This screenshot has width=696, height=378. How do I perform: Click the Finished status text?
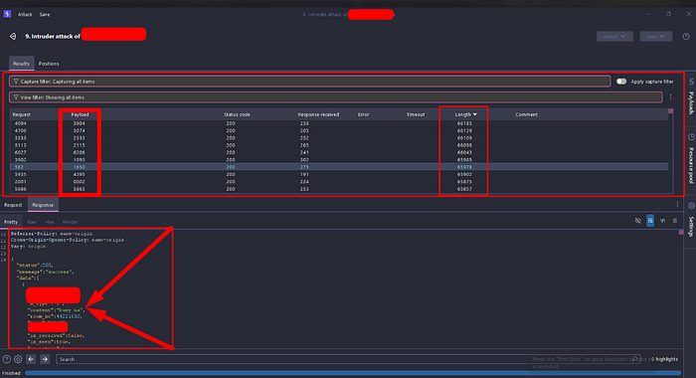pos(11,373)
